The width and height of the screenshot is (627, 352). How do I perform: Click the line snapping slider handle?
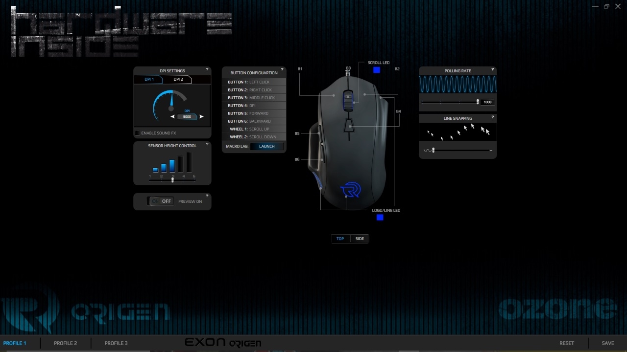point(434,150)
